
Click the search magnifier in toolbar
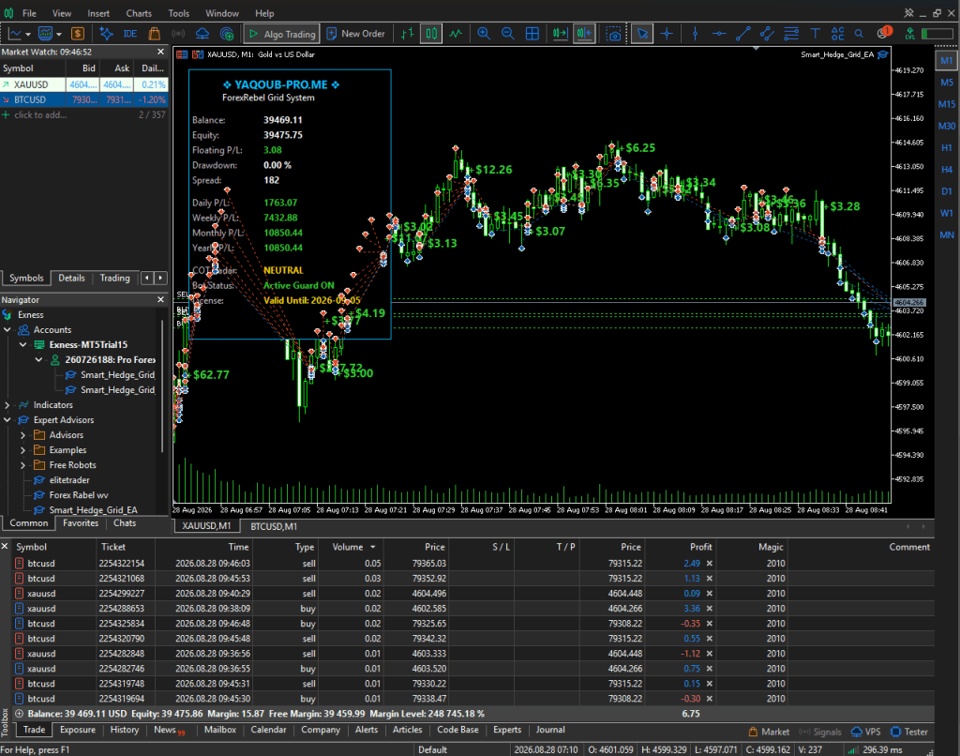[859, 34]
